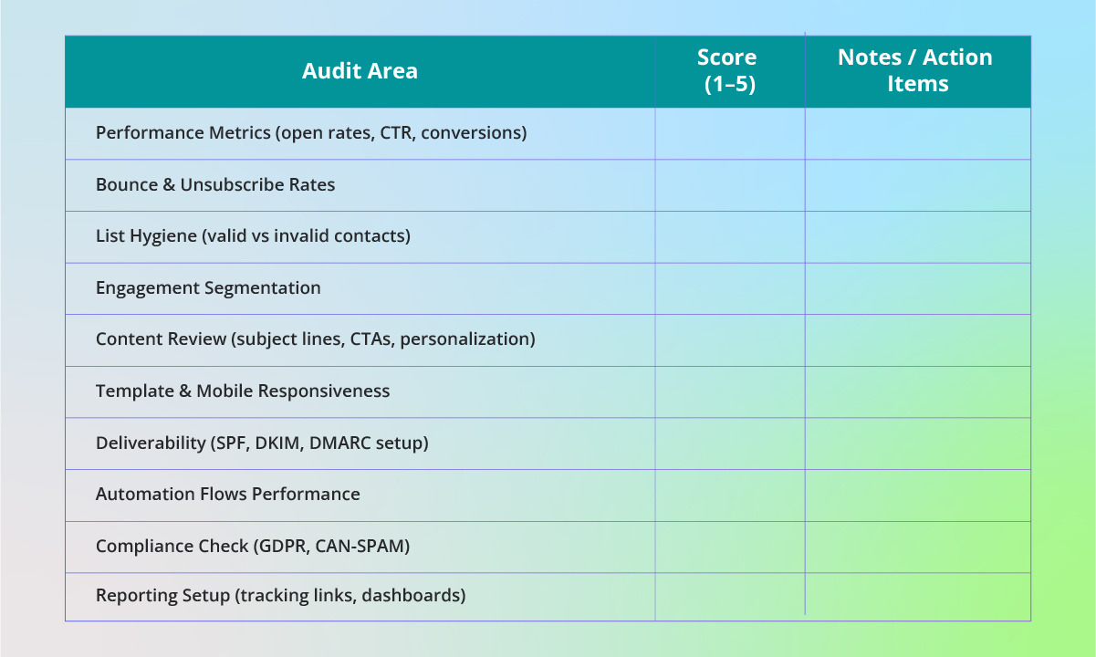The image size is (1096, 657).
Task: Click the Score cell for Deliverability
Action: (x=730, y=443)
